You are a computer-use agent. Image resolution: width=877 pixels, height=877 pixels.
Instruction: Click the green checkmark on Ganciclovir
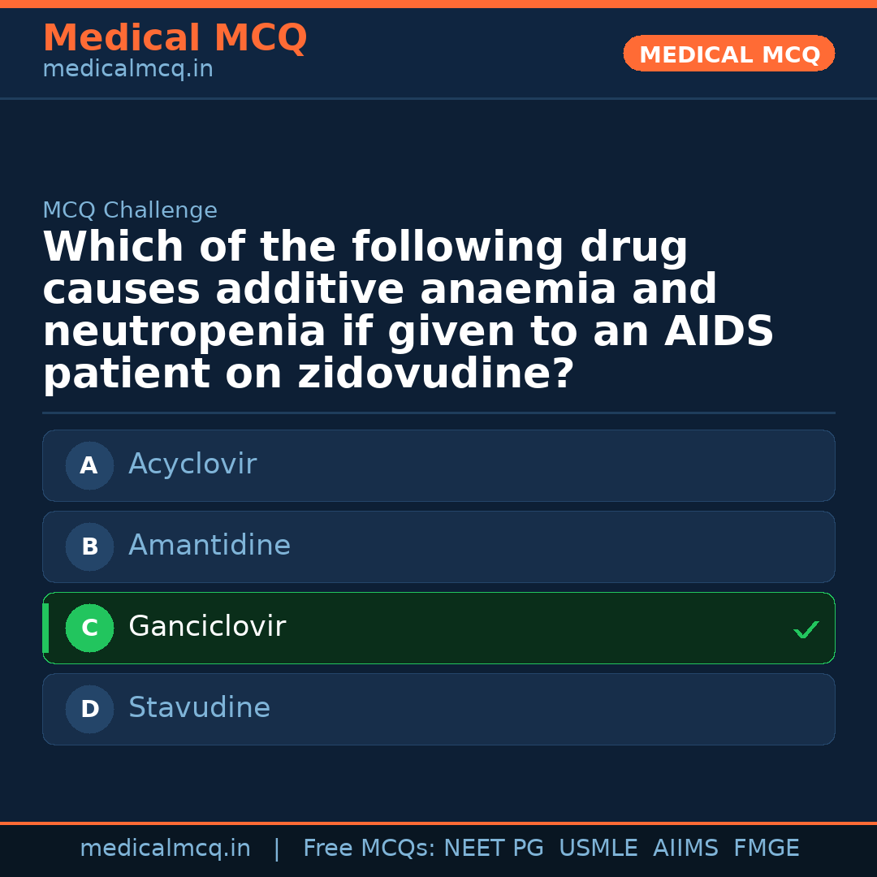(x=806, y=629)
